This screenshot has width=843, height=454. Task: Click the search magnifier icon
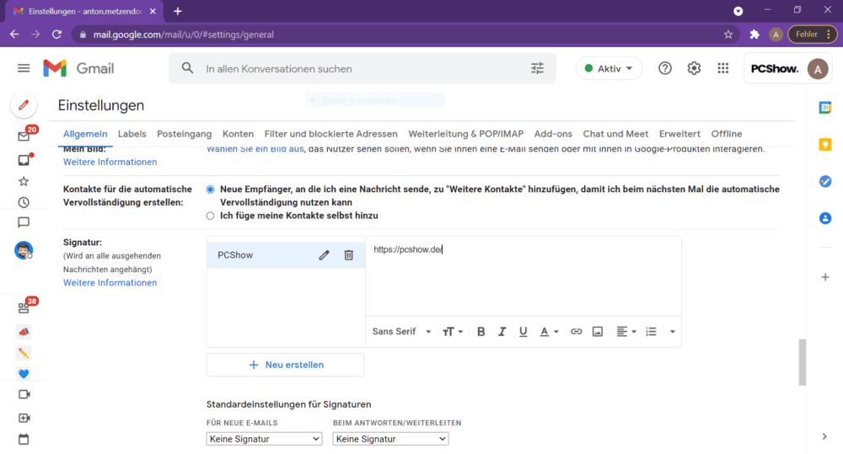(x=187, y=68)
